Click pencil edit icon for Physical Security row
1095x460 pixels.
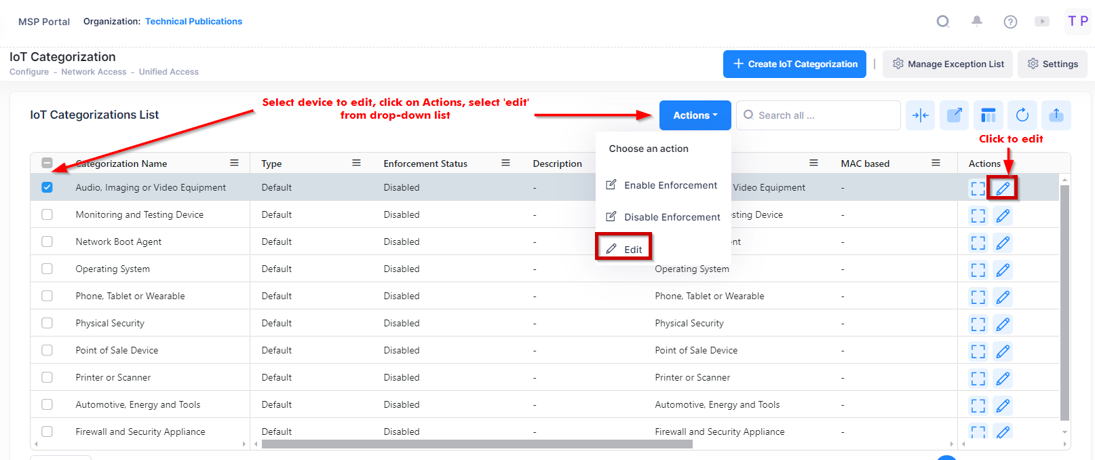click(1003, 324)
